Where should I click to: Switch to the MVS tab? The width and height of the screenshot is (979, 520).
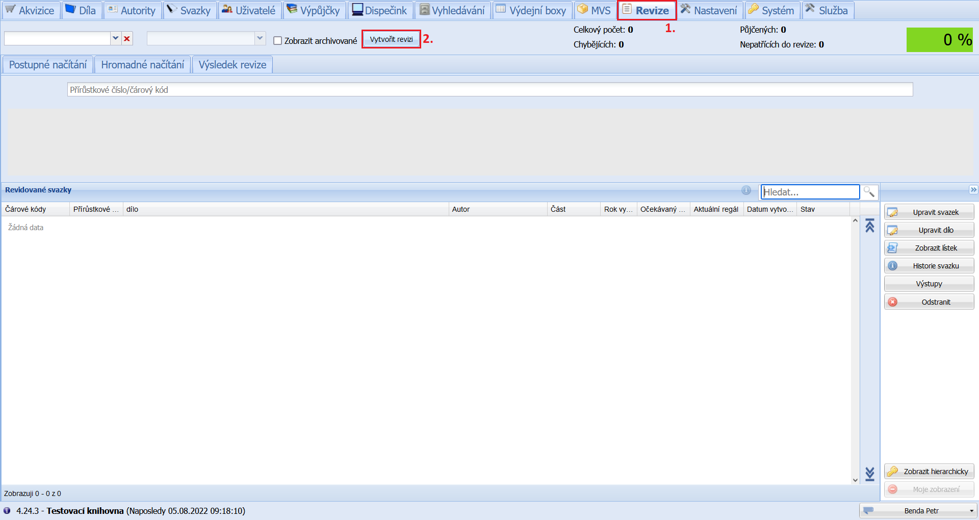[595, 10]
